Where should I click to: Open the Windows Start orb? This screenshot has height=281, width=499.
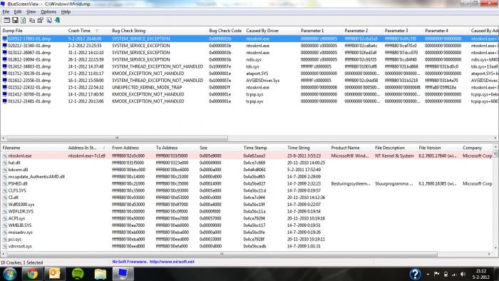(9, 274)
